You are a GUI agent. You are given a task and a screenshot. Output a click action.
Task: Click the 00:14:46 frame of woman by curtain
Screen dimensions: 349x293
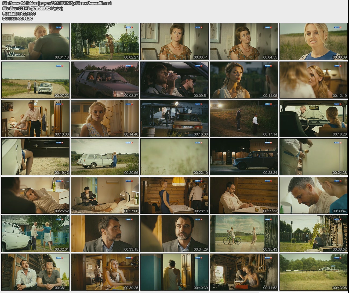(105, 118)
